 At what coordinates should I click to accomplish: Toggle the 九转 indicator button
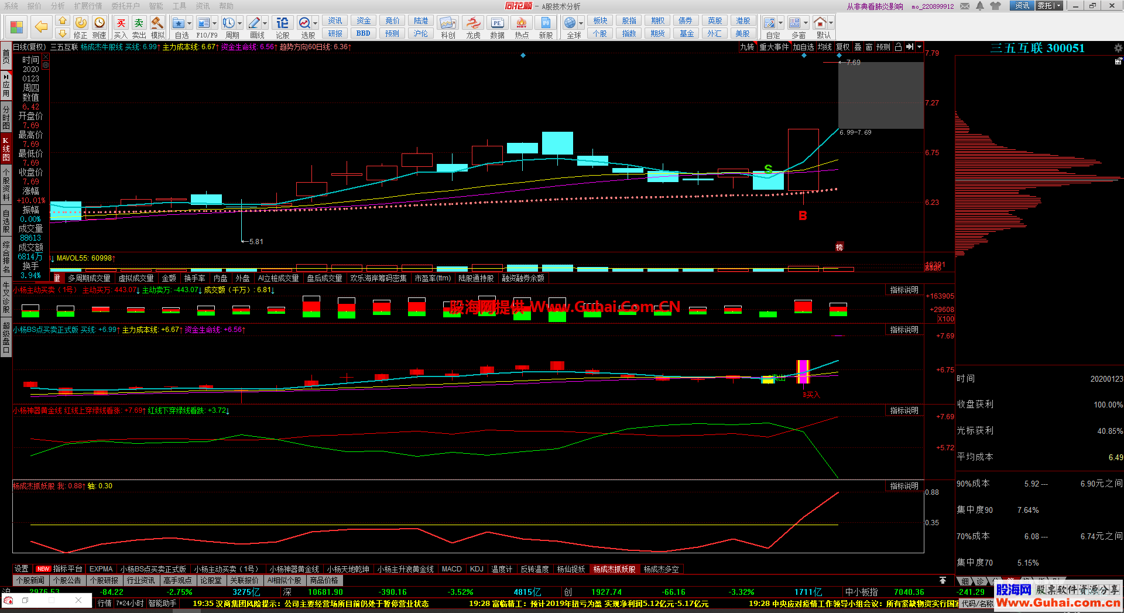(747, 47)
